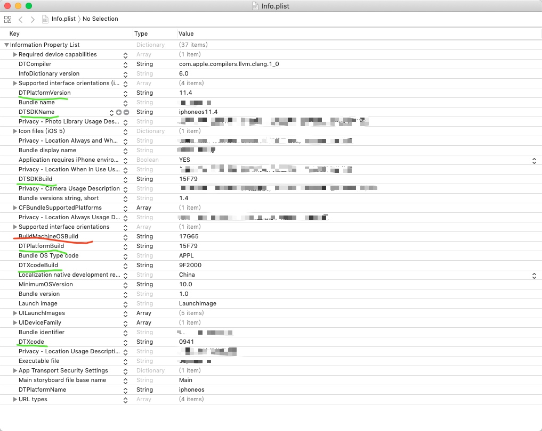Click key stepper arrows for DTCompiler row
Screen dimensions: 542x431
125,64
